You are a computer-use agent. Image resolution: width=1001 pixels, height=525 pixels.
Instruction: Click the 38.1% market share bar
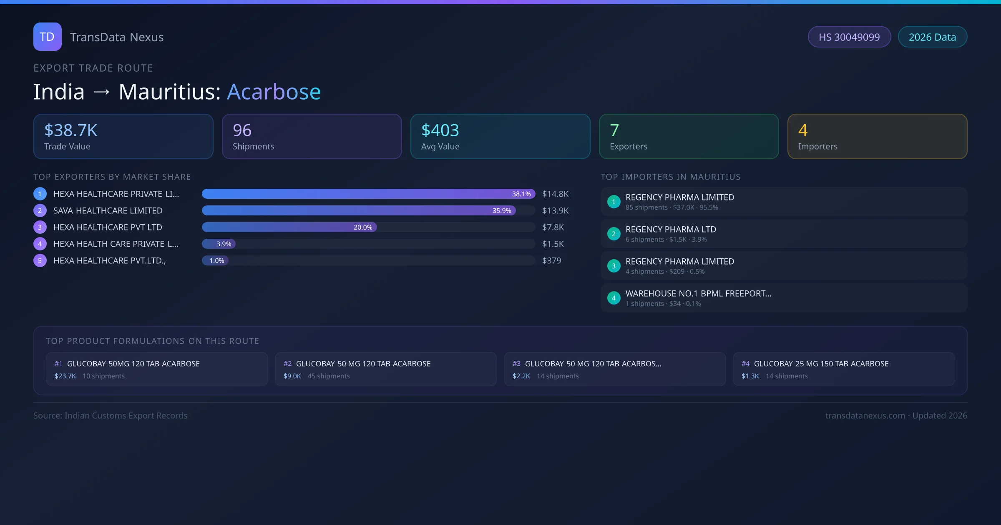pyautogui.click(x=368, y=194)
